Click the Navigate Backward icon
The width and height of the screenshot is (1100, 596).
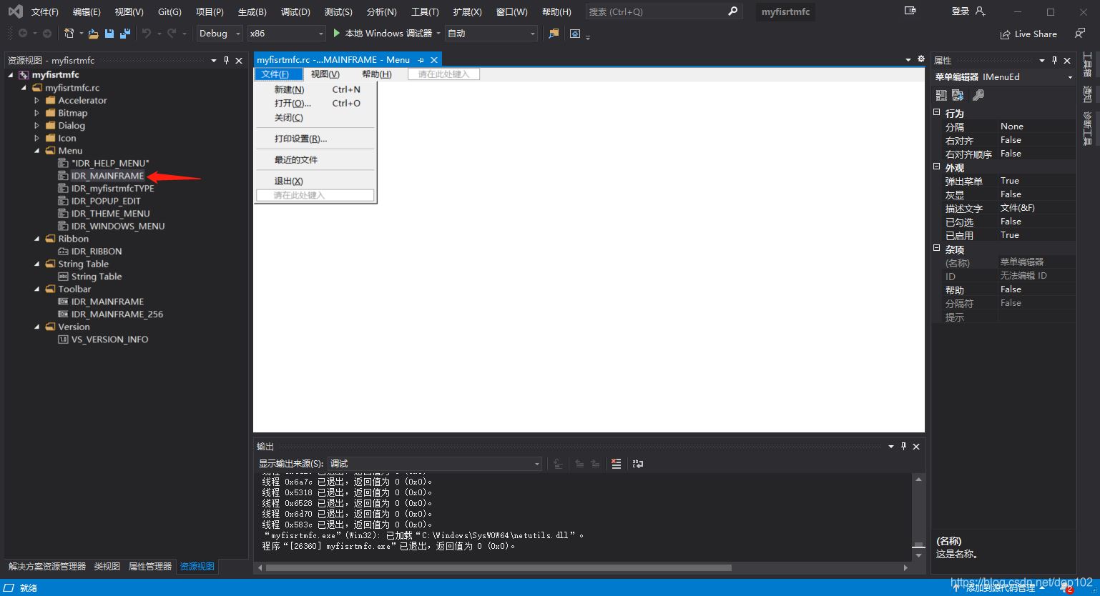[x=23, y=34]
